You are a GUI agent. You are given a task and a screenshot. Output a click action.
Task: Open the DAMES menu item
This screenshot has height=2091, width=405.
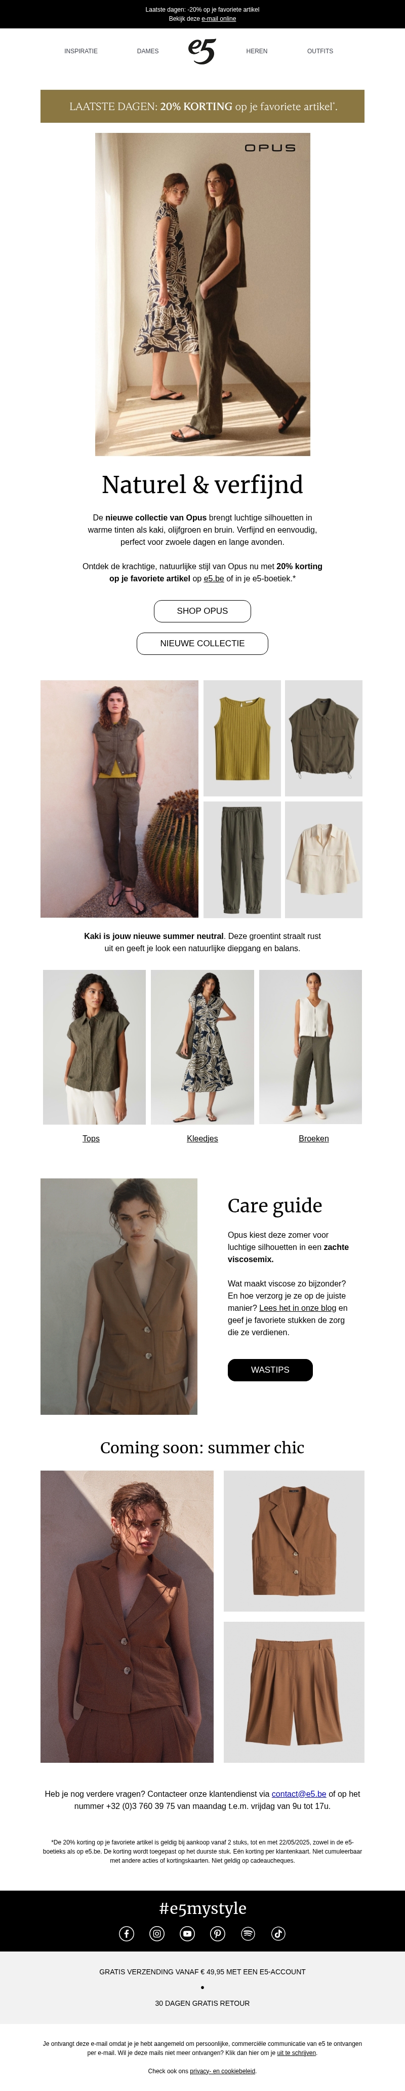click(x=148, y=51)
